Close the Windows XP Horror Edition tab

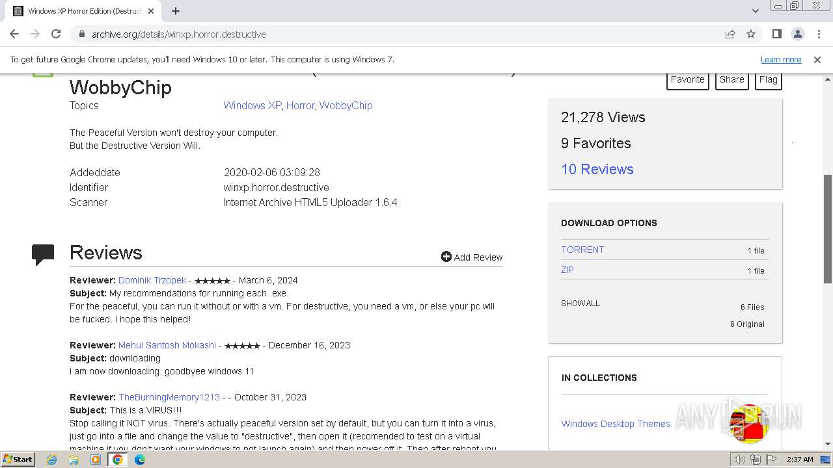(x=150, y=11)
